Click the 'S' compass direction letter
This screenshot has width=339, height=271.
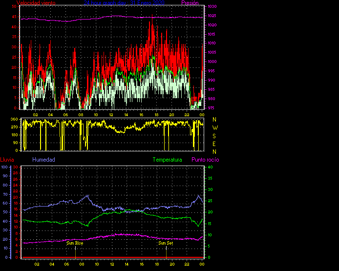coord(214,136)
